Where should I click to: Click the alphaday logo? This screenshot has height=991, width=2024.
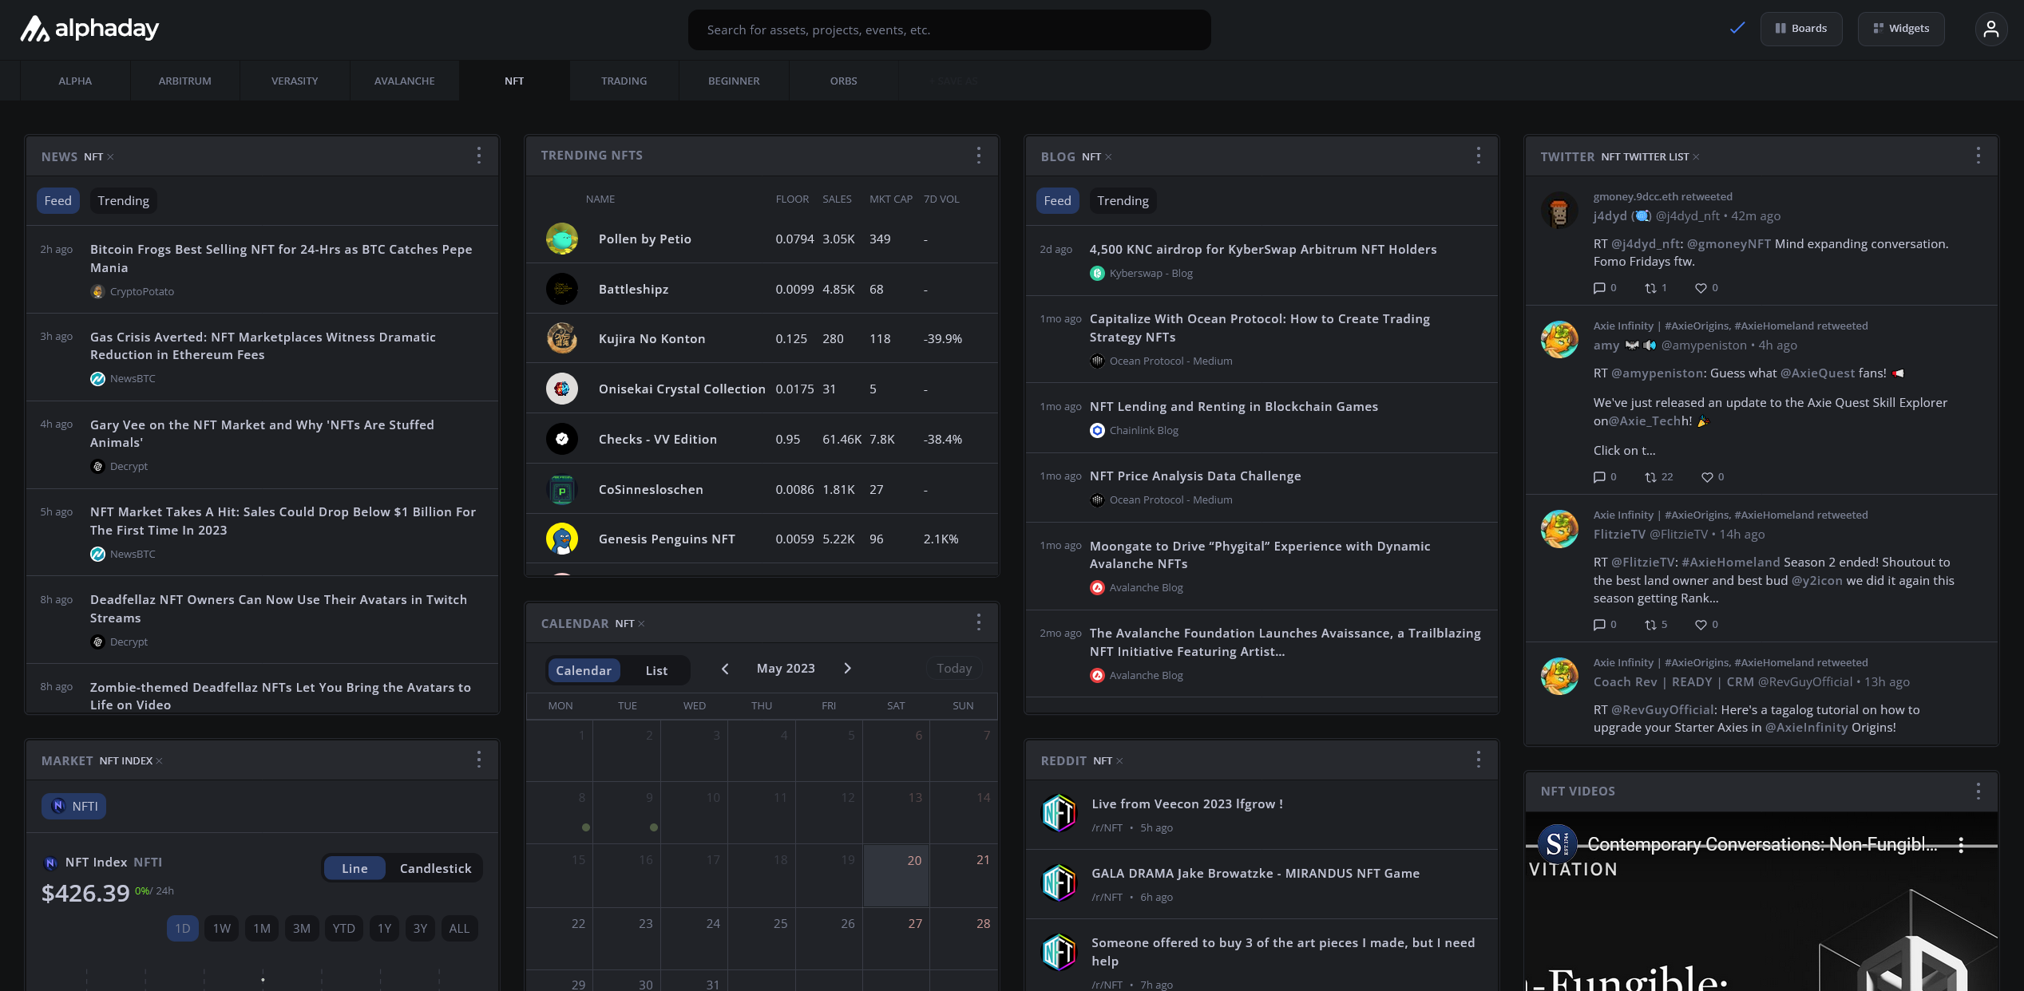pyautogui.click(x=89, y=29)
